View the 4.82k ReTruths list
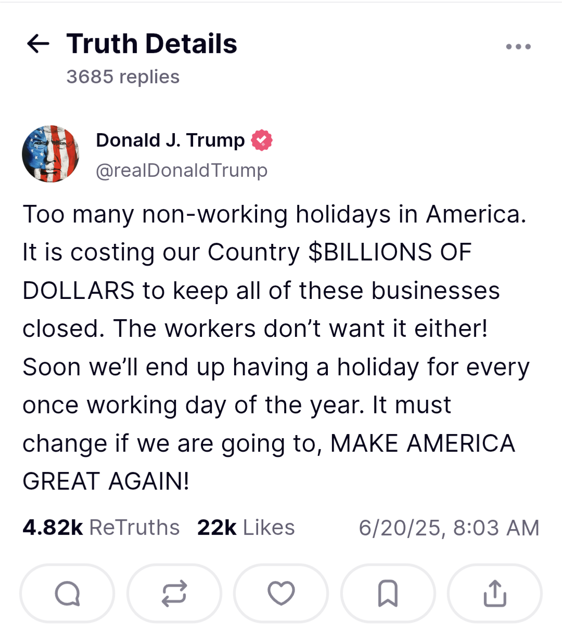Viewport: 562px width, 641px height. click(x=101, y=528)
